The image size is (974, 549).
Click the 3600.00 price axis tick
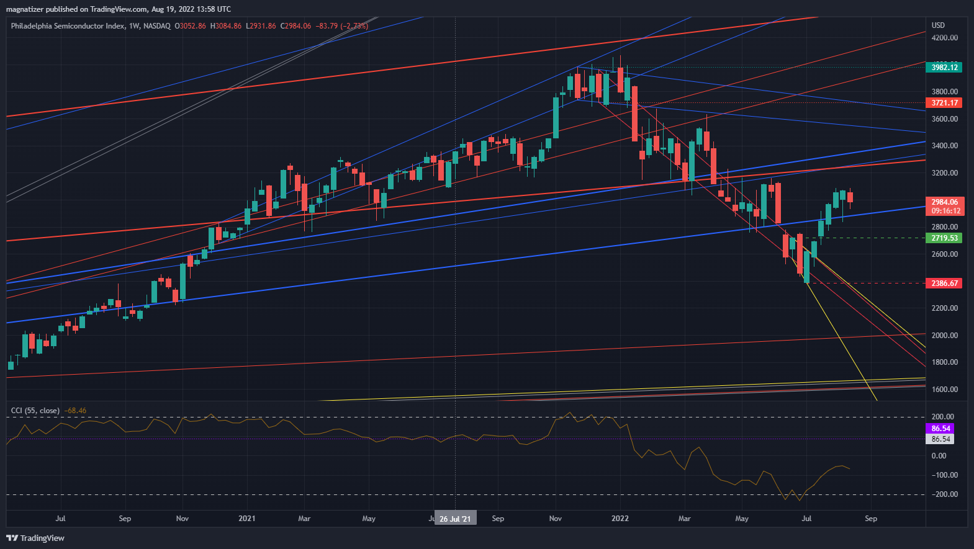point(944,119)
